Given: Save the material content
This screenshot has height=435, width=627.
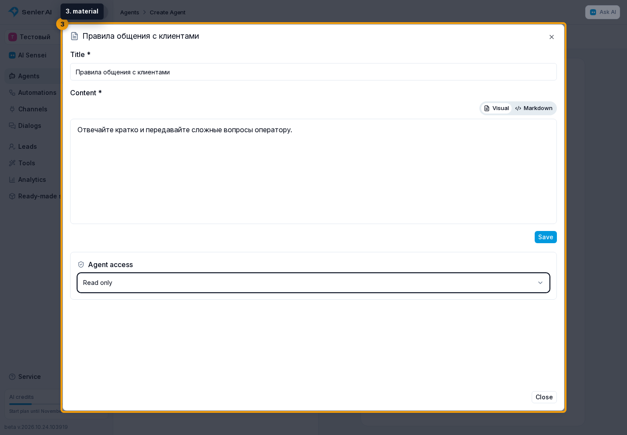Looking at the screenshot, I should point(546,237).
